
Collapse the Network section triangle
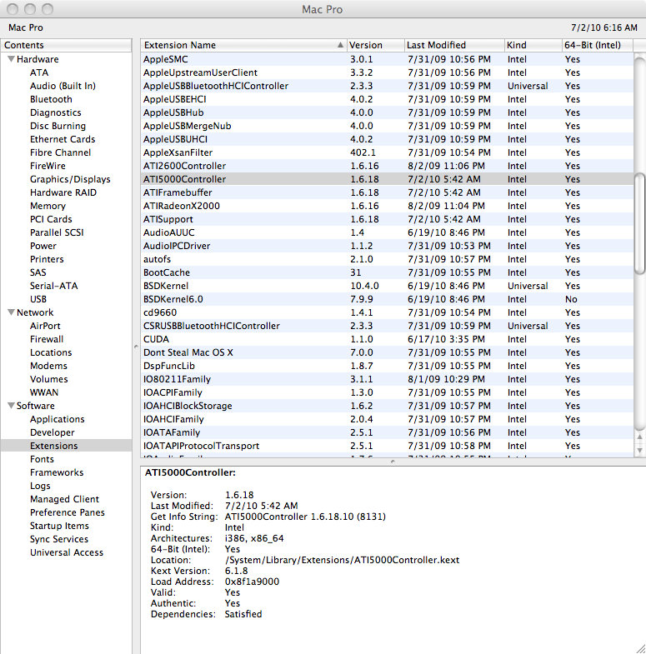[x=12, y=312]
